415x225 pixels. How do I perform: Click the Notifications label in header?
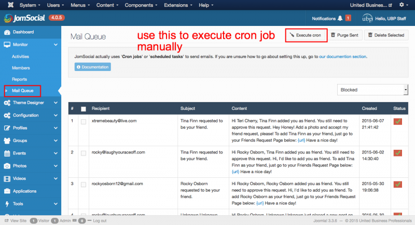coord(324,19)
